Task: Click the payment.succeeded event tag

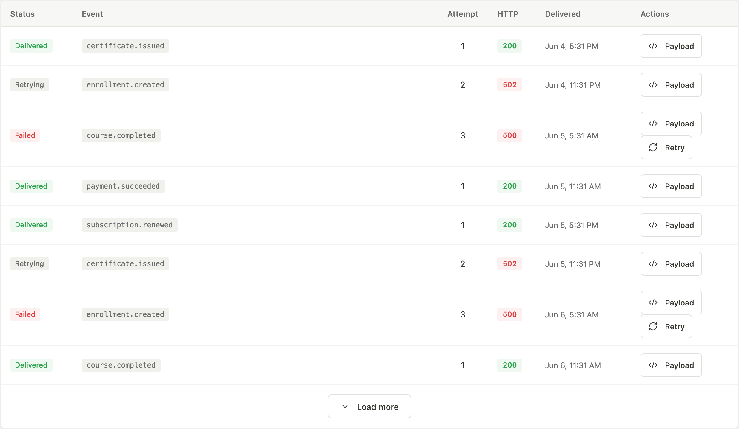Action: point(123,186)
